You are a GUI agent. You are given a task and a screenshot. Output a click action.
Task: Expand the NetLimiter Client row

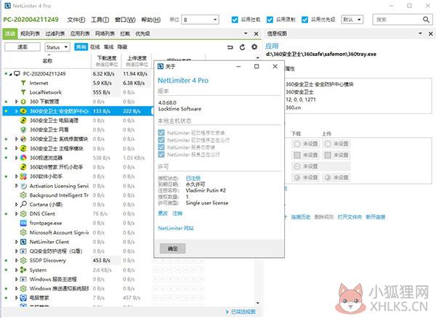16,242
